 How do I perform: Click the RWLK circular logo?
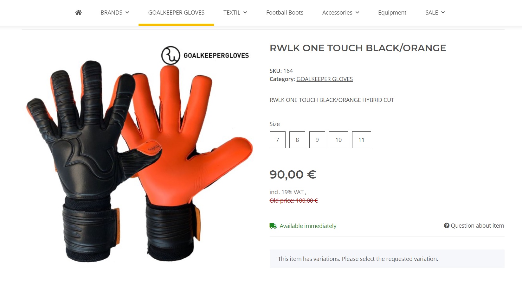171,55
